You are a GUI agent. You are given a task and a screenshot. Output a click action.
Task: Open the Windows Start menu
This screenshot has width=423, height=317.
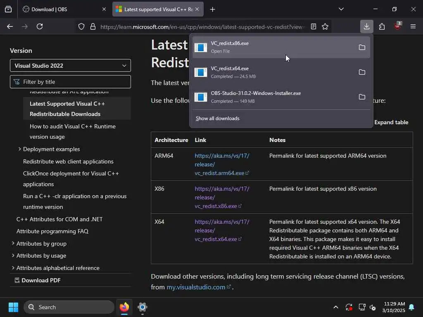13,307
